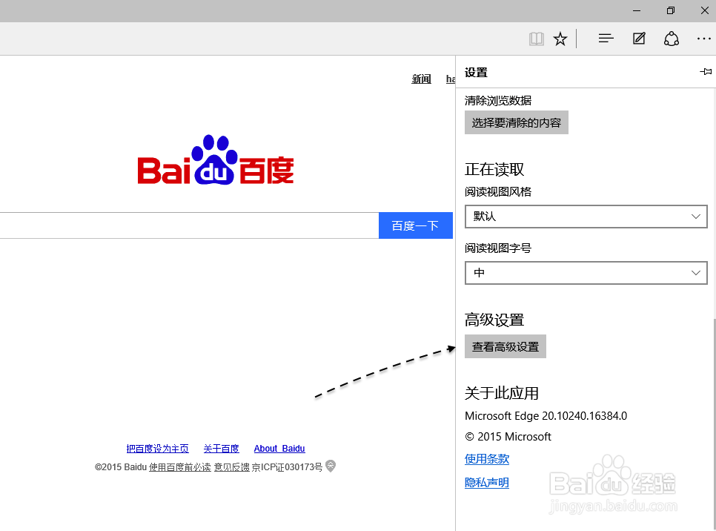Open the 新闻 link on Baidu page
This screenshot has width=716, height=531.
click(x=422, y=79)
